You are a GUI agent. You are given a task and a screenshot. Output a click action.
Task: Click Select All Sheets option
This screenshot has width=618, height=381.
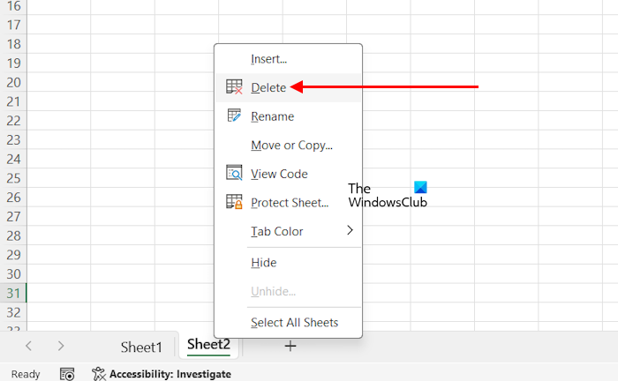coord(294,323)
